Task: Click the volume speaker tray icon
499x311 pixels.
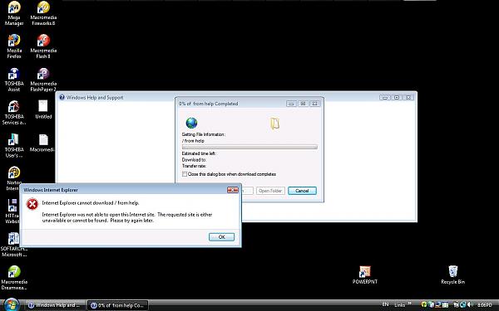Action: [x=471, y=304]
